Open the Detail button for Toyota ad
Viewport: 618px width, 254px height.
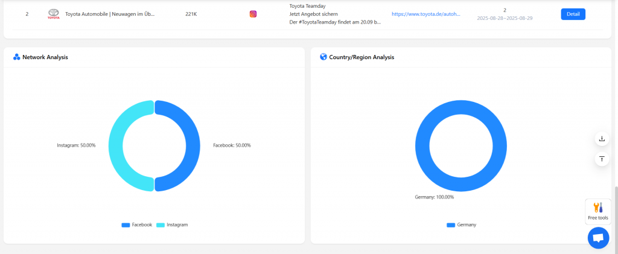pyautogui.click(x=573, y=14)
